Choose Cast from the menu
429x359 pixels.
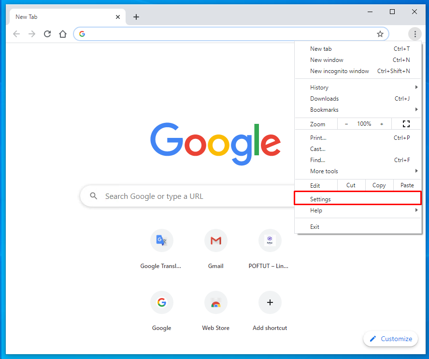[x=358, y=149]
